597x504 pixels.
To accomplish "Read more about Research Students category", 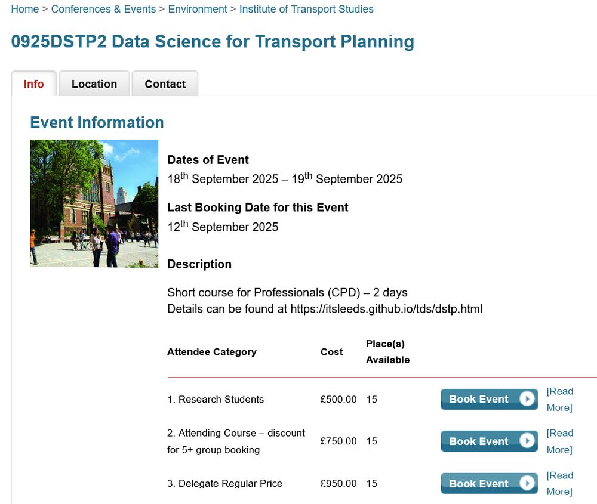I will [x=560, y=400].
